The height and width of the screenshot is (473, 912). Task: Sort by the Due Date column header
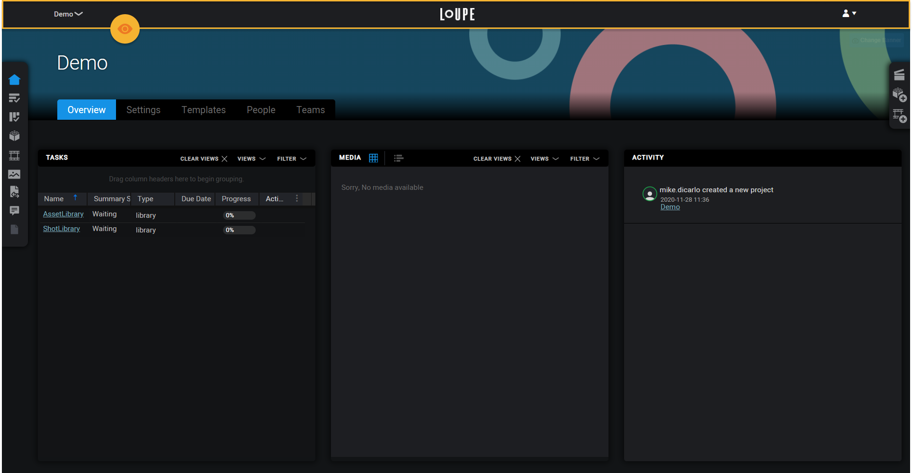coord(196,199)
